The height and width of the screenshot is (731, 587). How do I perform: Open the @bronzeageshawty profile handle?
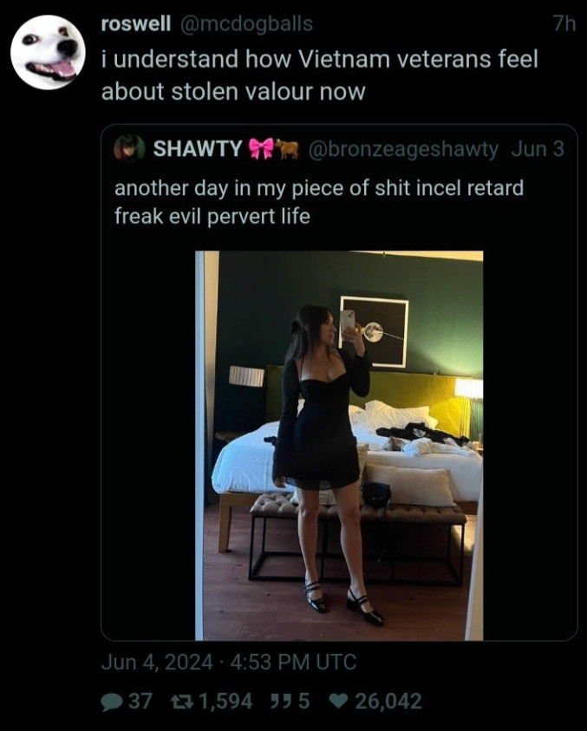(x=403, y=149)
